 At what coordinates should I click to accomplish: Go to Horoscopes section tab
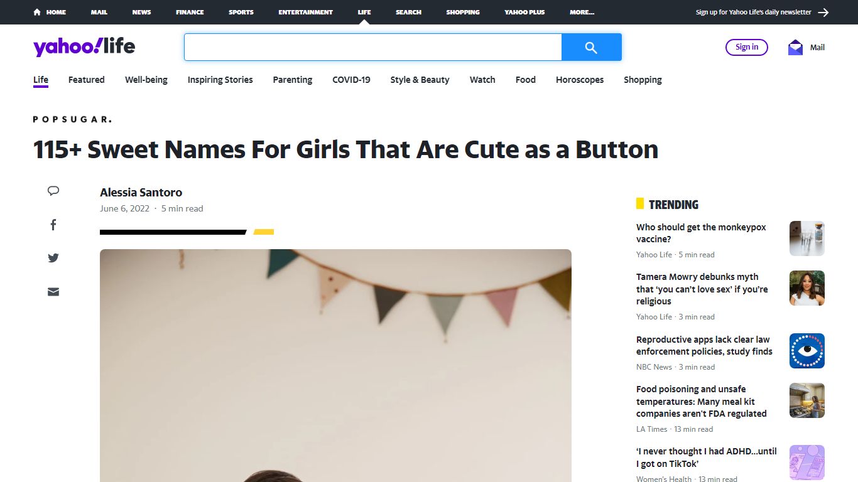pyautogui.click(x=580, y=80)
